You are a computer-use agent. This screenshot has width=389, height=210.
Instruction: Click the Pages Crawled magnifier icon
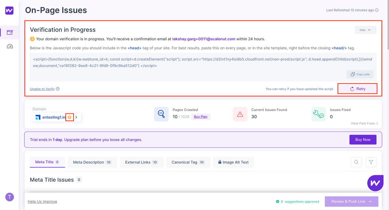[x=161, y=114]
